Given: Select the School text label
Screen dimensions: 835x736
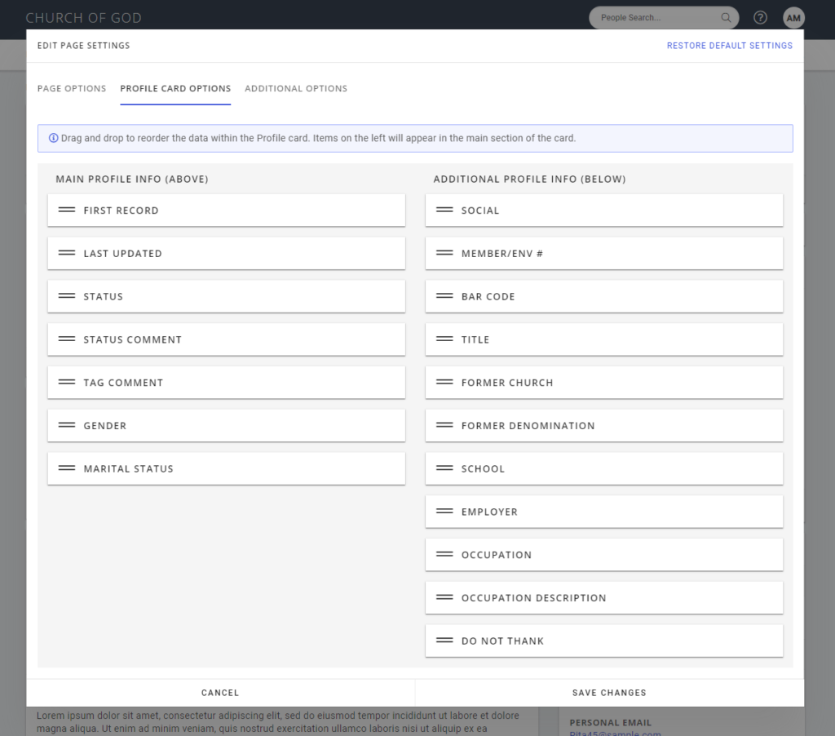Looking at the screenshot, I should 483,469.
